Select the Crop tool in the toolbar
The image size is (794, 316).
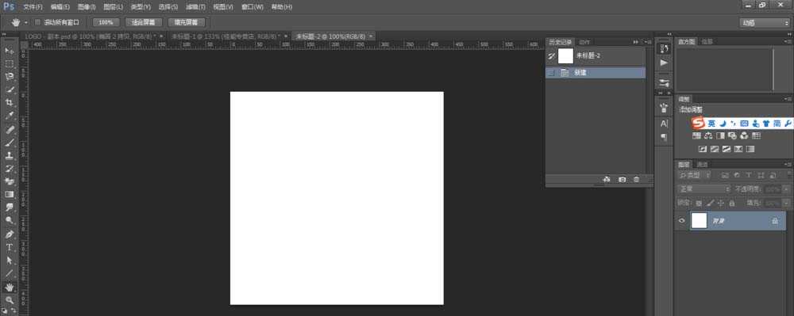(x=9, y=102)
